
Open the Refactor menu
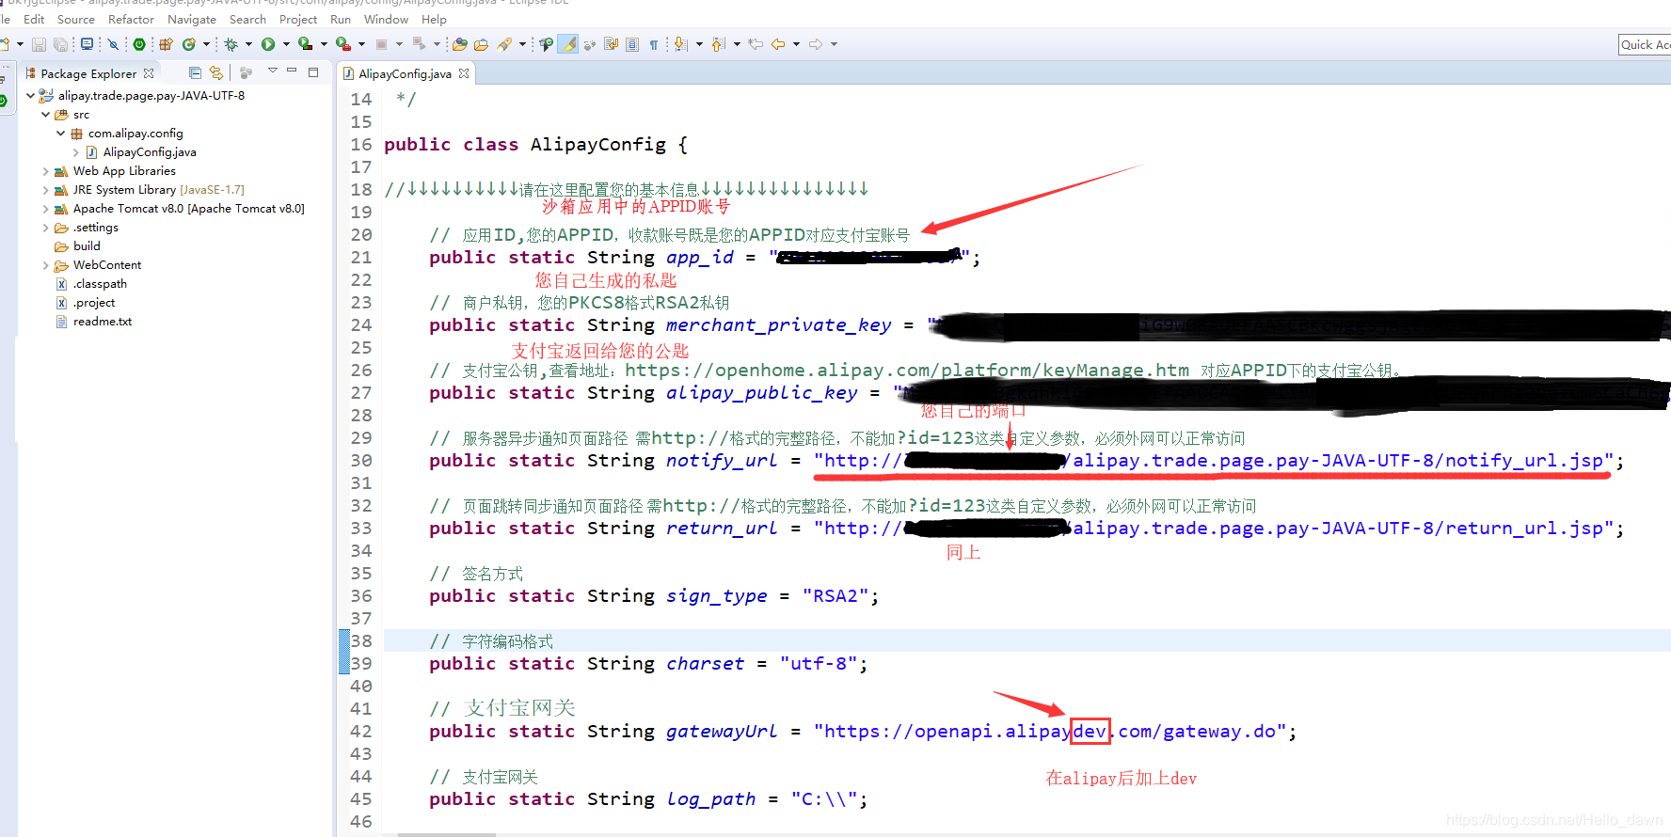click(x=131, y=19)
